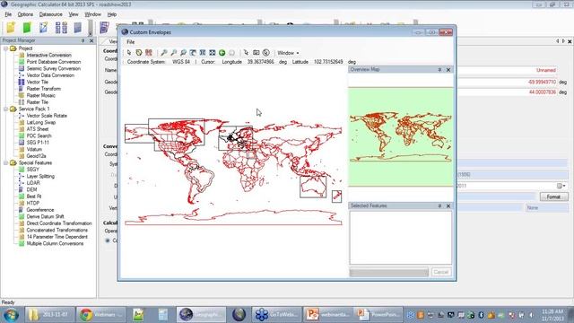This screenshot has width=574, height=323.
Task: Select Derive Datum Shift item
Action: point(45,216)
